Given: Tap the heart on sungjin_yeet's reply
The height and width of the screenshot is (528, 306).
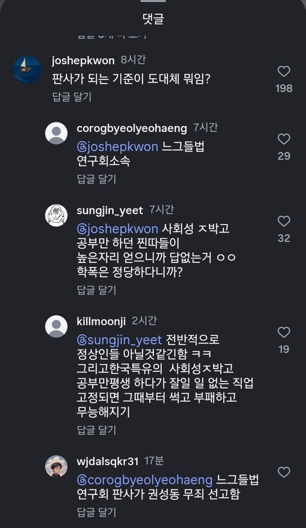Looking at the screenshot, I should 284,221.
